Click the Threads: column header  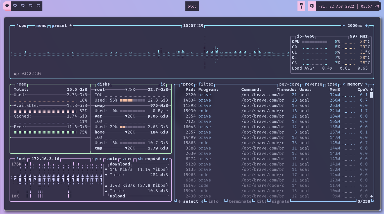pyautogui.click(x=287, y=89)
